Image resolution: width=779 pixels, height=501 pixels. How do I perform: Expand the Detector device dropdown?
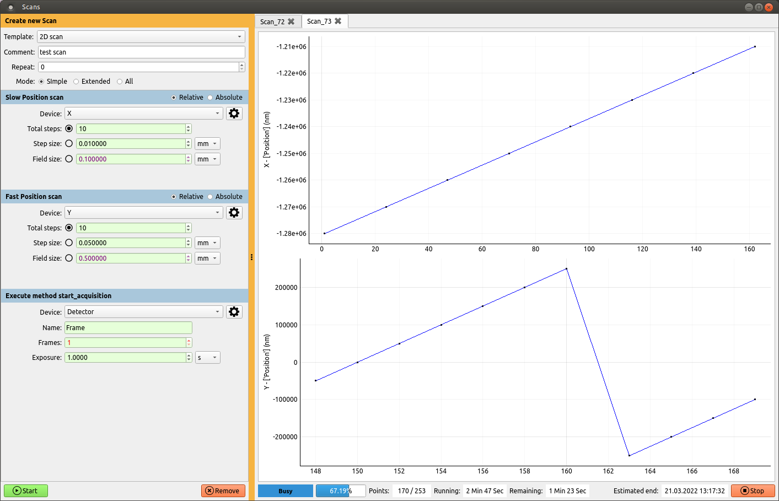pyautogui.click(x=143, y=312)
